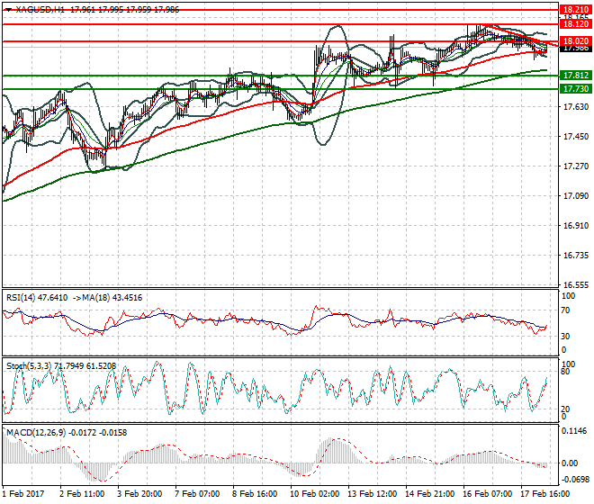This screenshot has height=504, width=594.
Task: Click the 17.630 price axis value
Action: 576,107
